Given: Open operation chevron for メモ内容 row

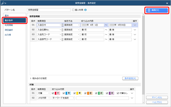Looking at the screenshot, I should tap(132, 98).
